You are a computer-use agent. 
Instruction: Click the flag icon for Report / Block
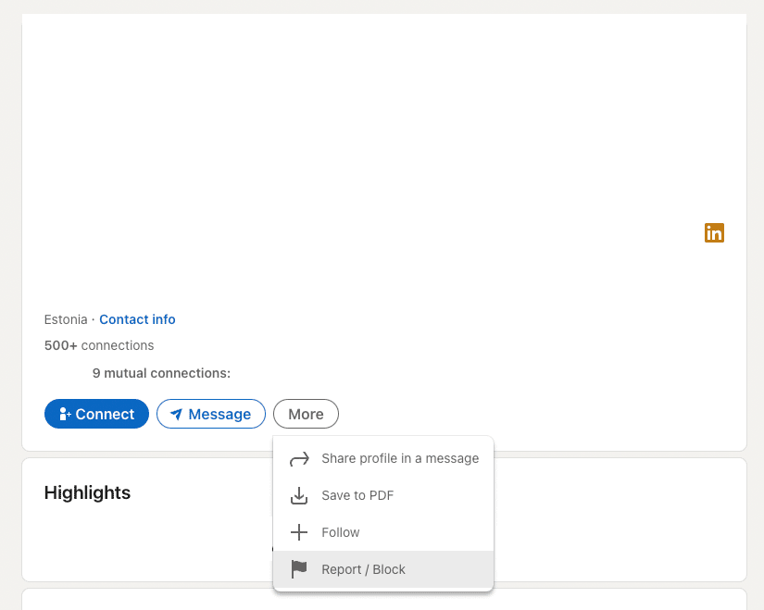point(299,569)
